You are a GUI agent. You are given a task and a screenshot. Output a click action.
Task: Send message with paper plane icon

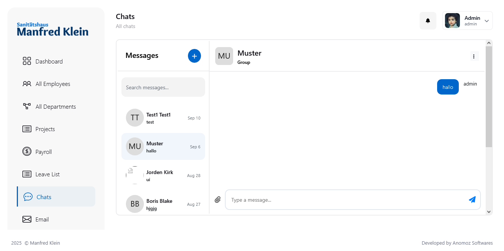[x=472, y=200]
